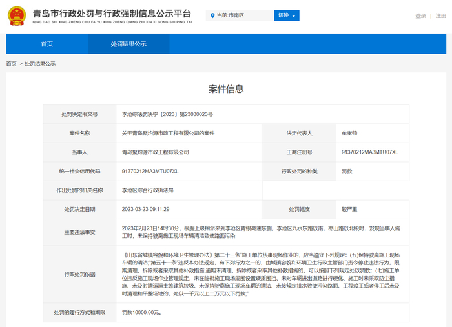This screenshot has height=327, width=452.
Task: Click 首页 in the breadcrumb
Action: (12, 64)
